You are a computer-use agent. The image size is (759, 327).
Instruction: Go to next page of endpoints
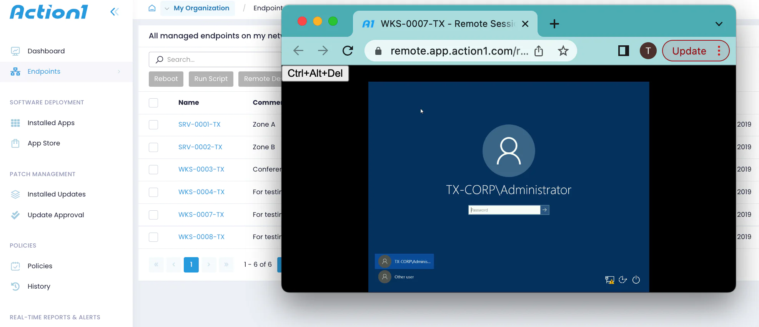[x=209, y=264]
